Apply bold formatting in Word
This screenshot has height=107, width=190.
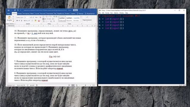[x=17, y=21]
